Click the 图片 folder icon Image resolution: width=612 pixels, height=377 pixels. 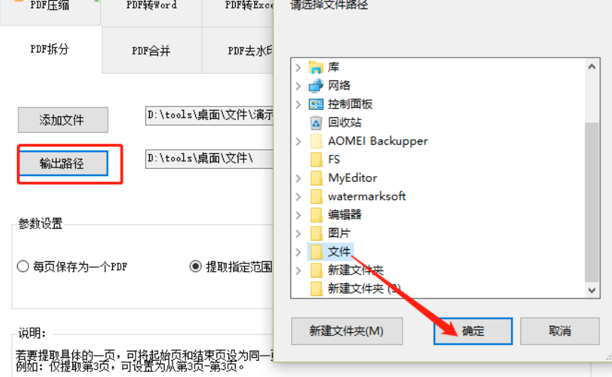click(316, 234)
